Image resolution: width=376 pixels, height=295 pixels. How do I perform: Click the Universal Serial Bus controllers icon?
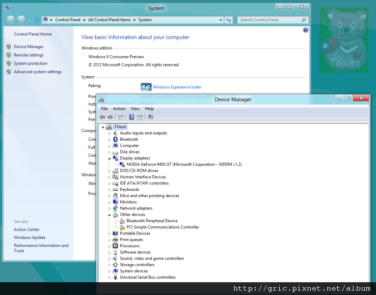115,277
